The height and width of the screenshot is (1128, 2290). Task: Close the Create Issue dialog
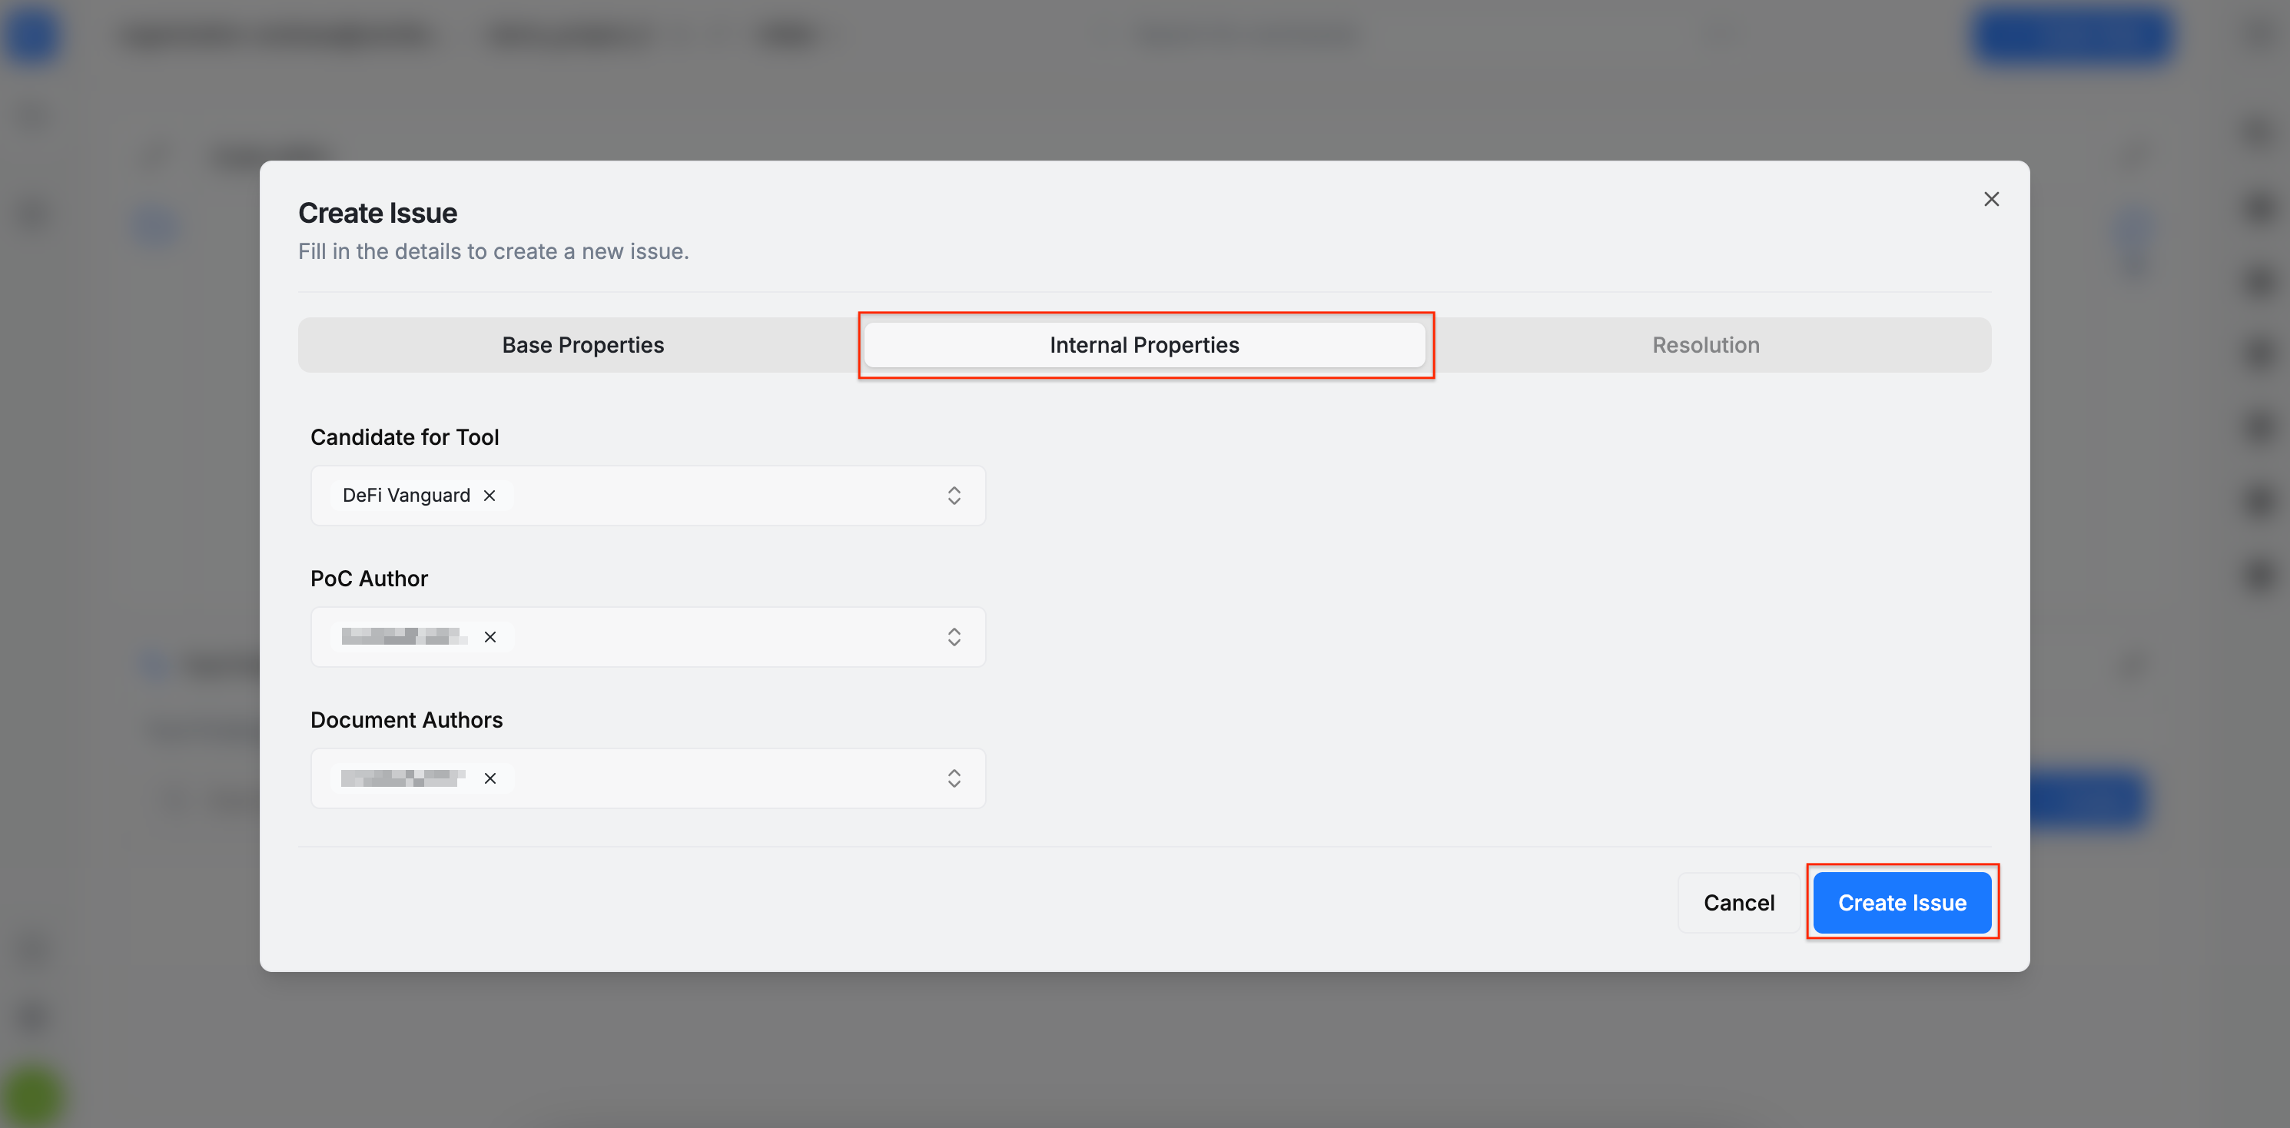tap(1990, 199)
